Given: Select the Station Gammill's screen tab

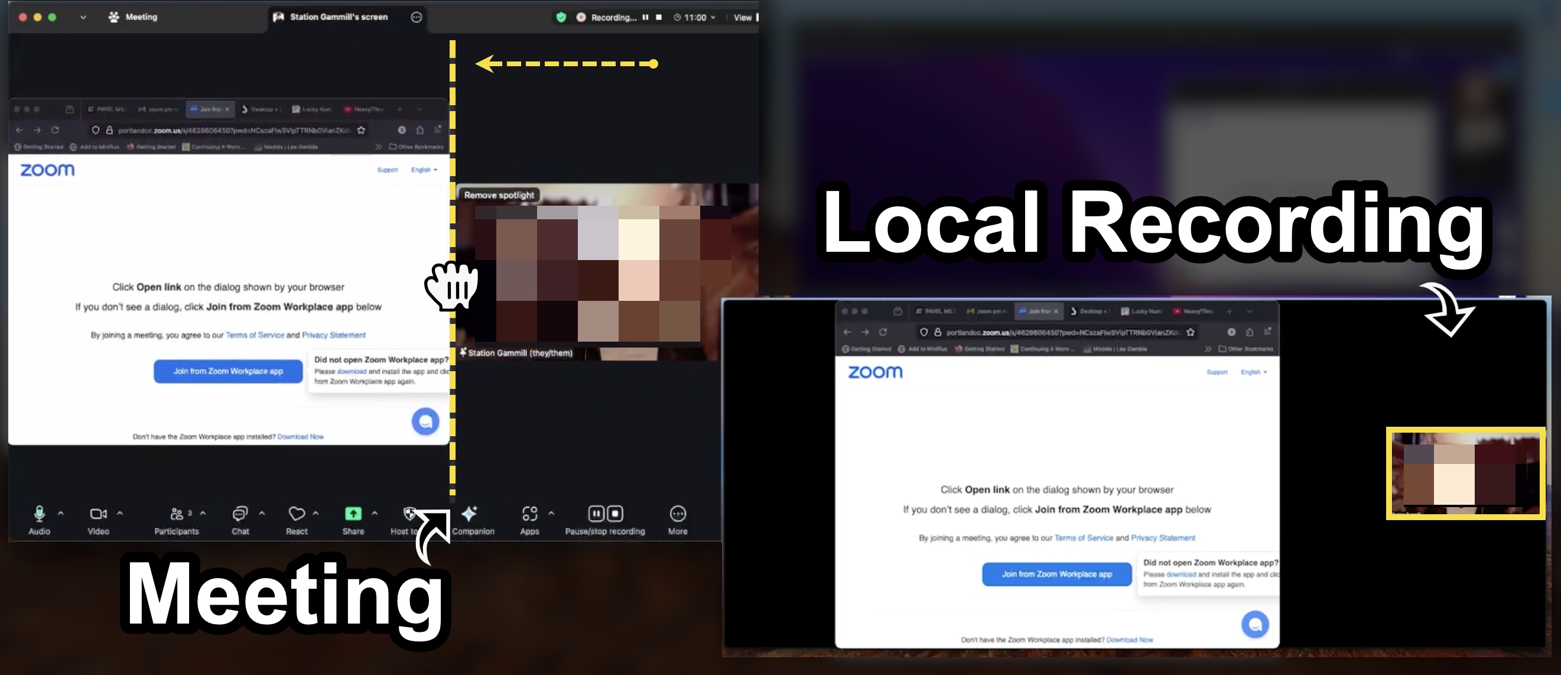Looking at the screenshot, I should pos(338,17).
